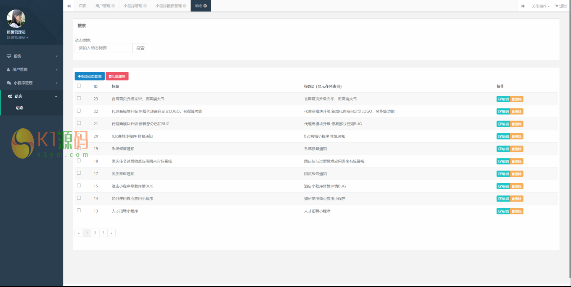This screenshot has width=571, height=287.
Task: Click 国庆放假通知 text in the 标题2 column
Action: [x=315, y=174]
